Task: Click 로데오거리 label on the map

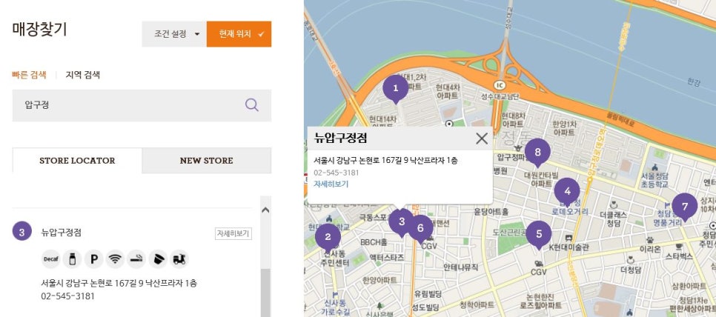Action: point(569,212)
